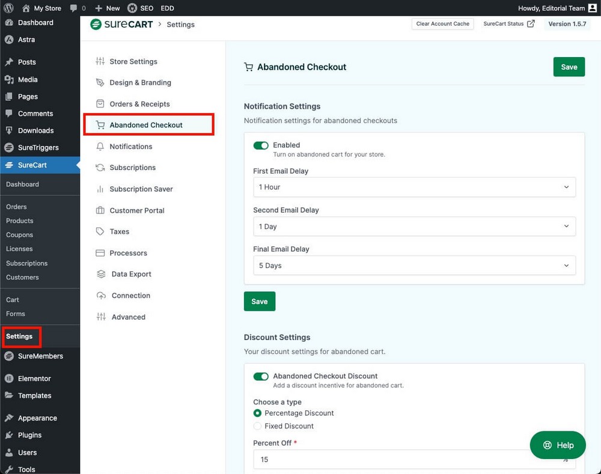Disable the abandoned cart Enabled toggle
The image size is (601, 474).
[x=261, y=145]
